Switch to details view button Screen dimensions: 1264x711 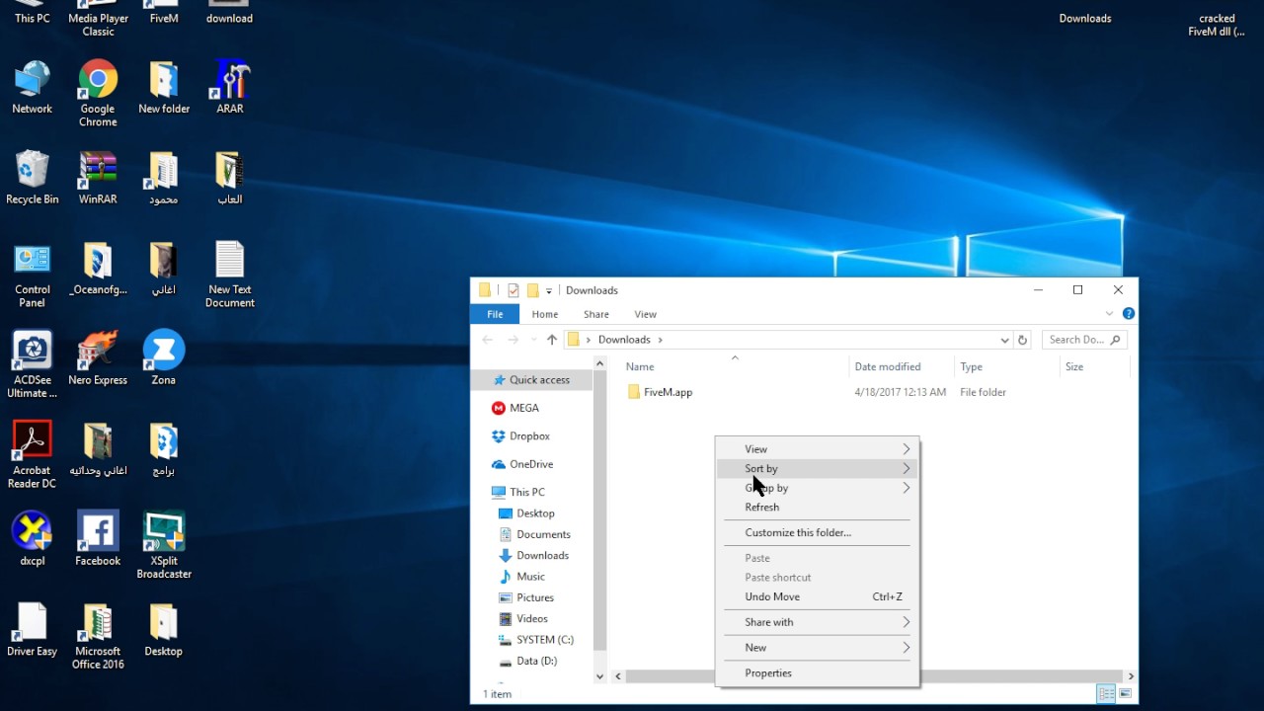click(1107, 693)
